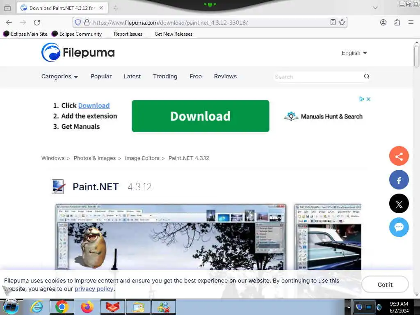
Task: Click the URL address bar
Action: (210, 23)
